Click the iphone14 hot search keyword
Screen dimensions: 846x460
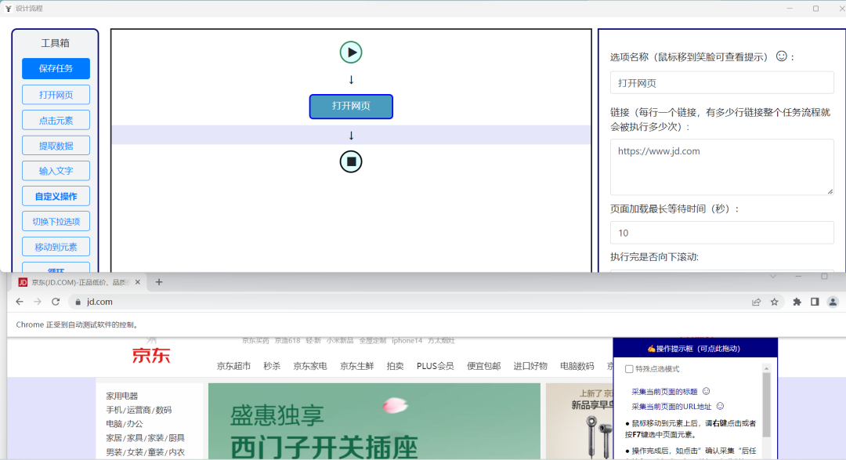(x=407, y=340)
